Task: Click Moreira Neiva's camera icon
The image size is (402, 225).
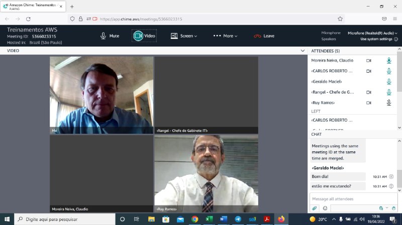Action: coord(368,61)
